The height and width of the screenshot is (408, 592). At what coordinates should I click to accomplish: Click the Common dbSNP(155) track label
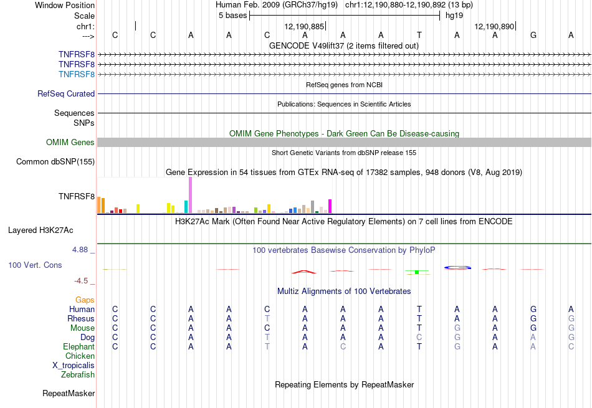pyautogui.click(x=55, y=161)
